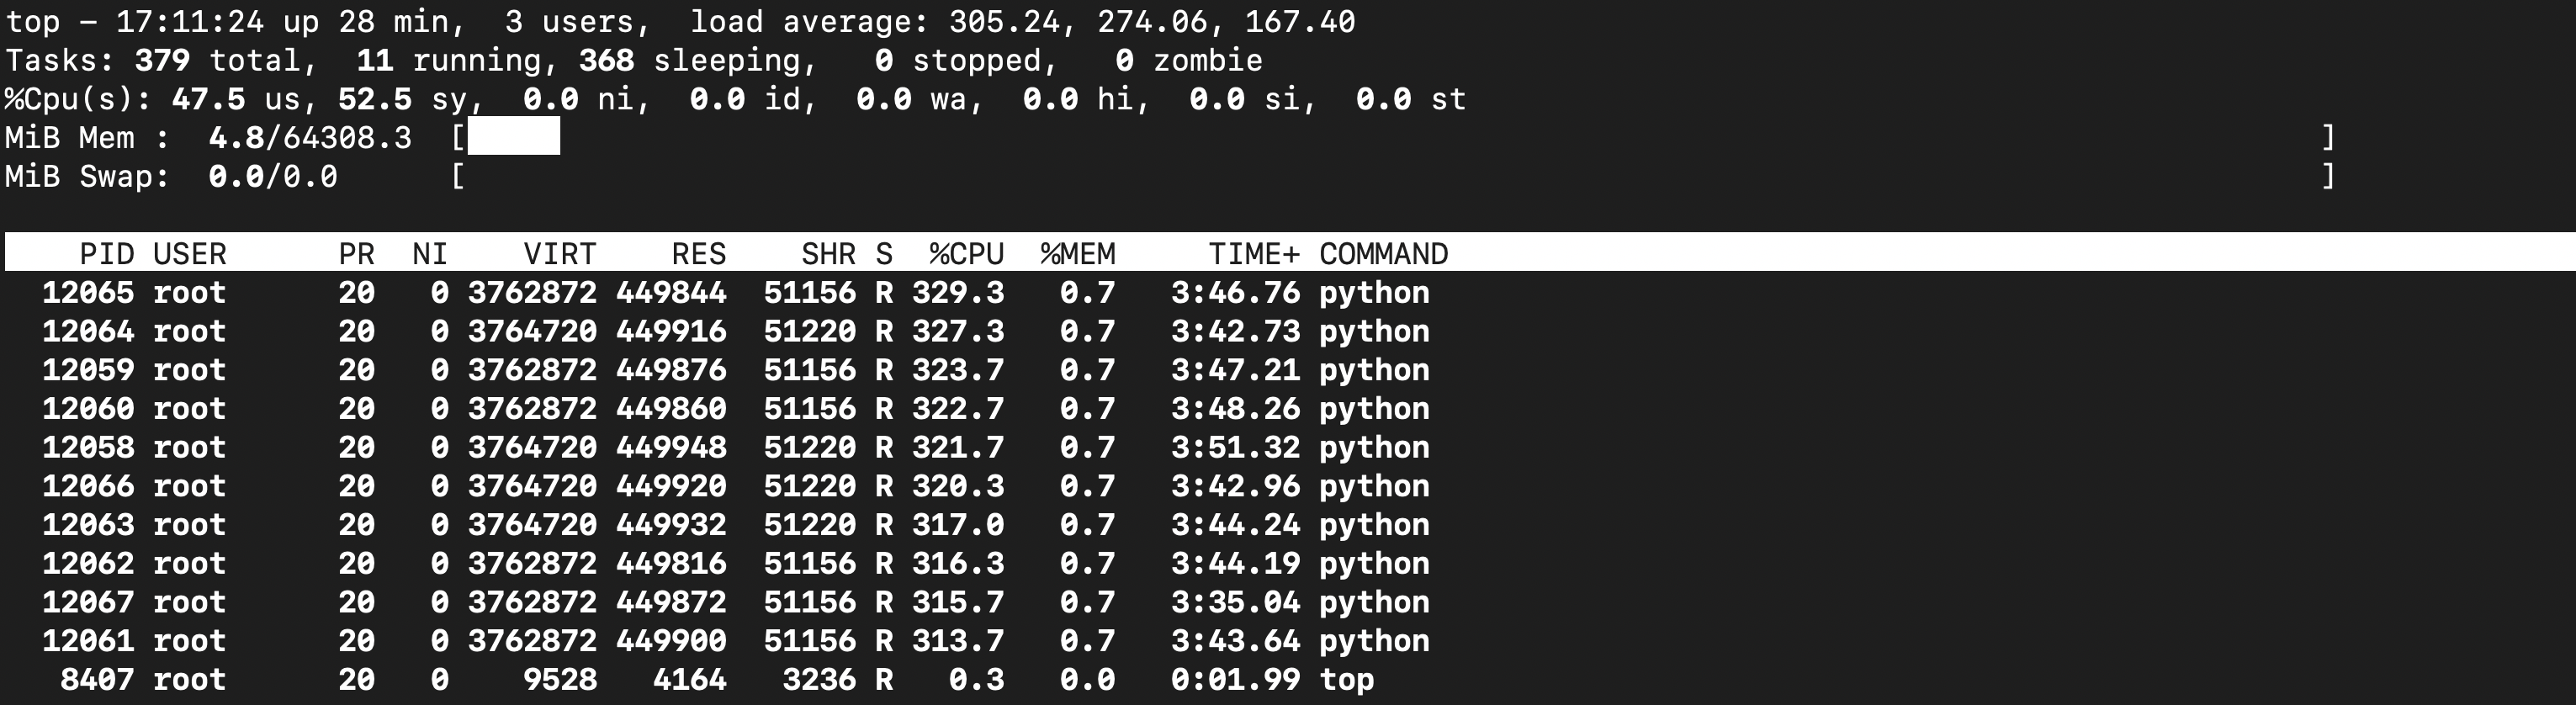Click the PID column header
Screen dimensions: 2576x705
pyautogui.click(x=106, y=254)
